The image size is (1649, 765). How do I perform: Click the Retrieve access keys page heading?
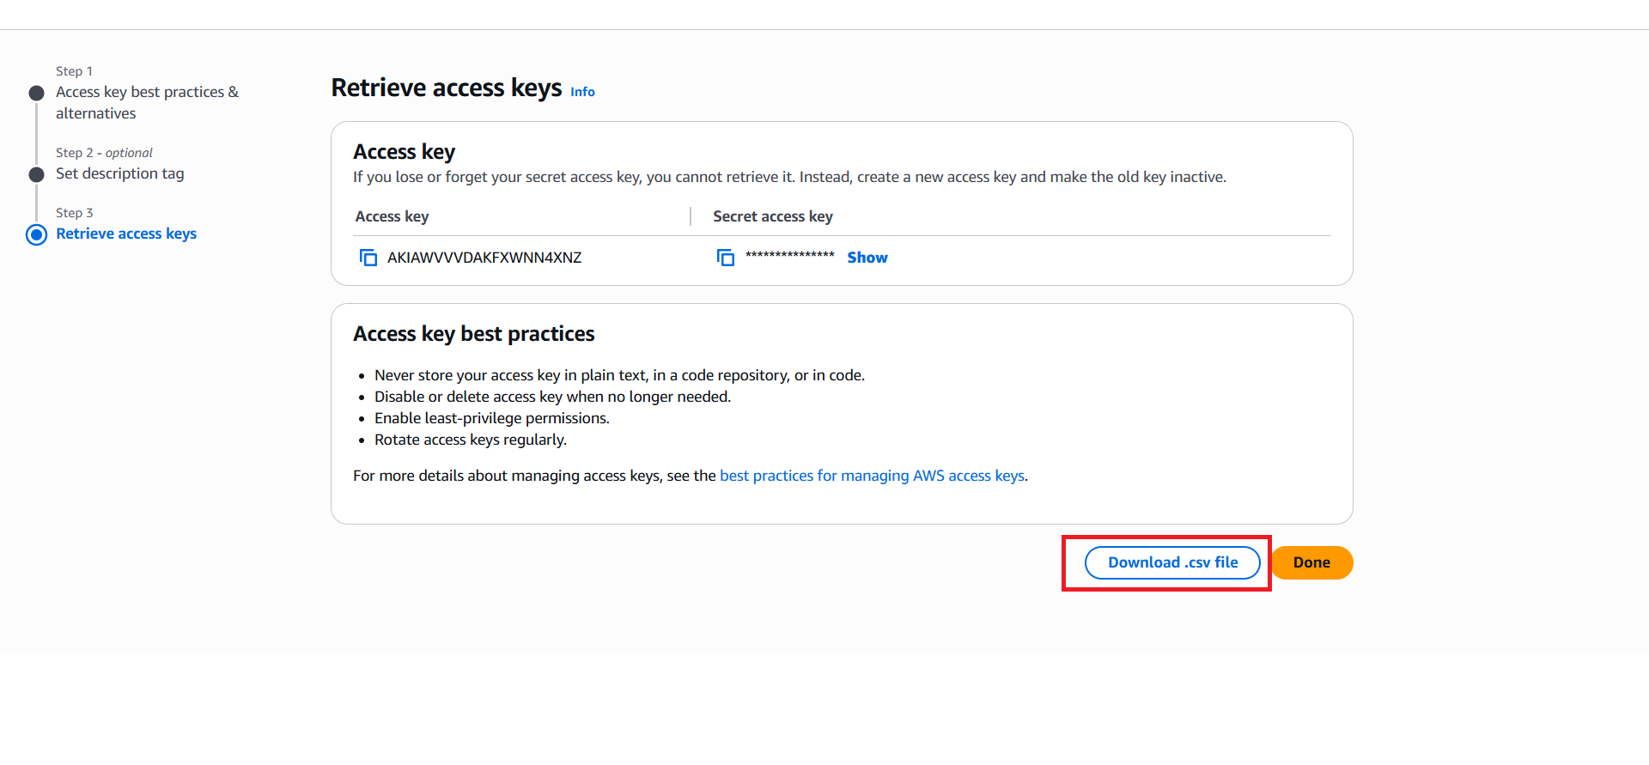pyautogui.click(x=446, y=88)
